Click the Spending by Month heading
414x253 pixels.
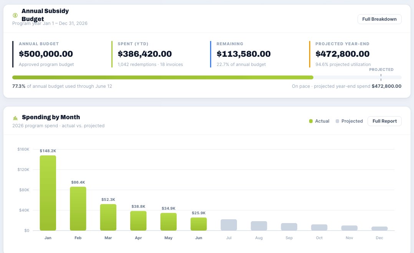pos(51,117)
